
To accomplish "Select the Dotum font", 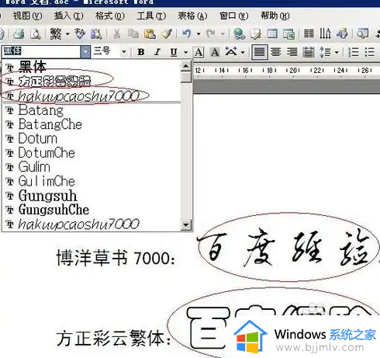I will (x=92, y=139).
